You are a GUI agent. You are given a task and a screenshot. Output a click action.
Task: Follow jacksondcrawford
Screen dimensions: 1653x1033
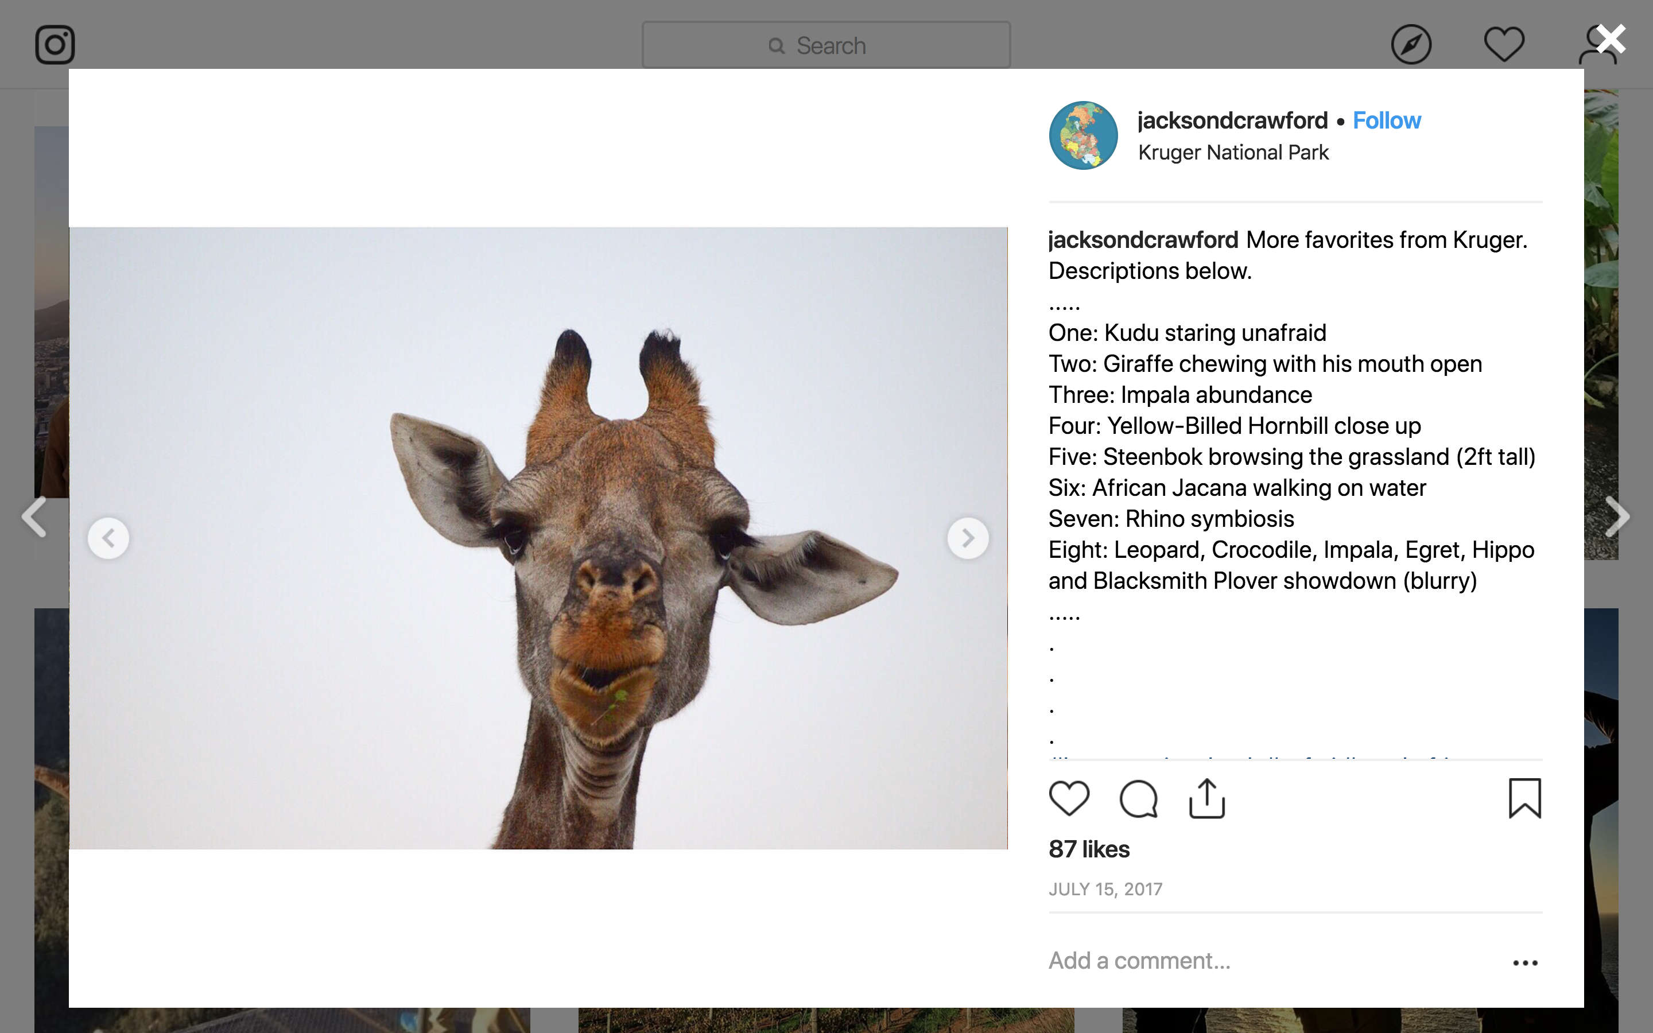pos(1386,121)
